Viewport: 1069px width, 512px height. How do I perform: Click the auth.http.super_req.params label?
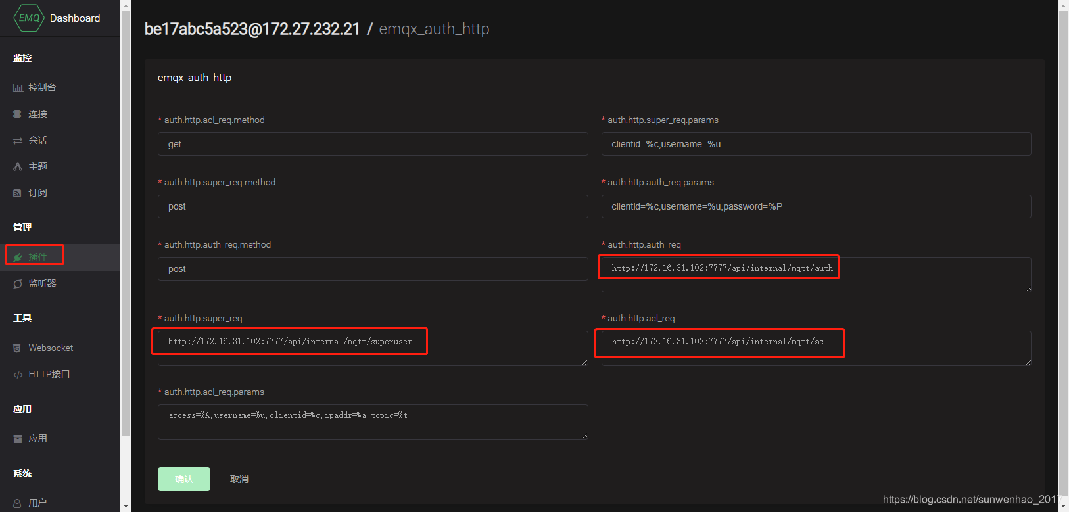coord(663,120)
